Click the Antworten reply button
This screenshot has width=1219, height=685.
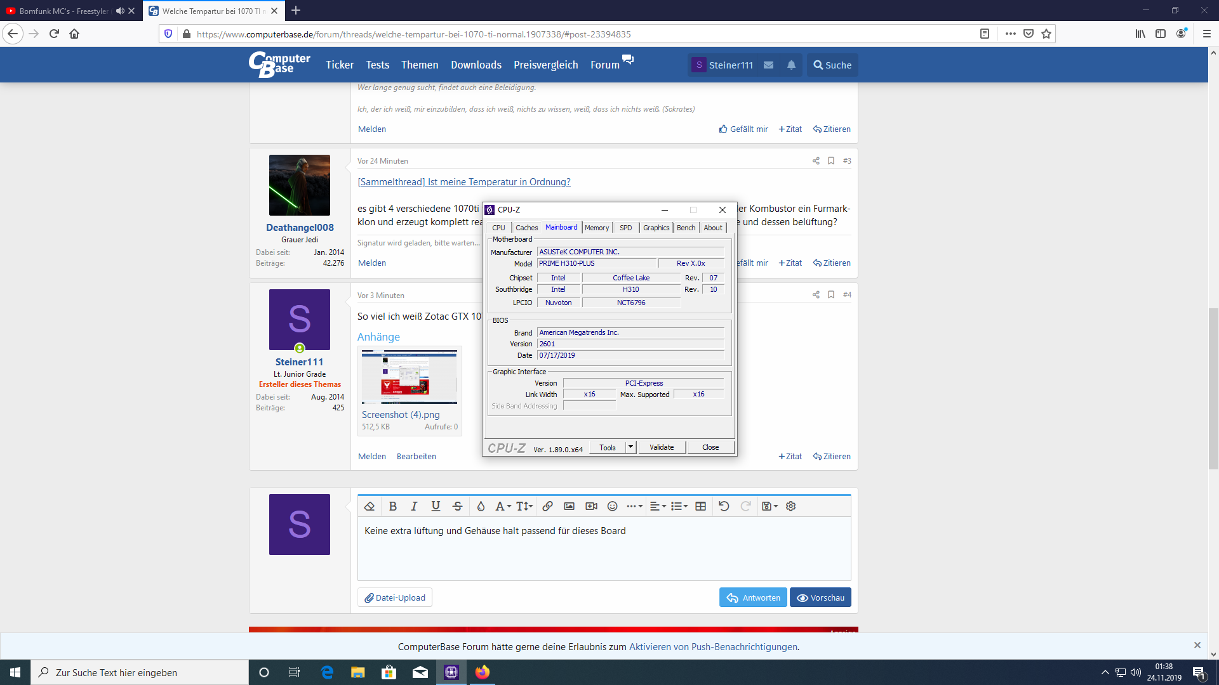(753, 597)
